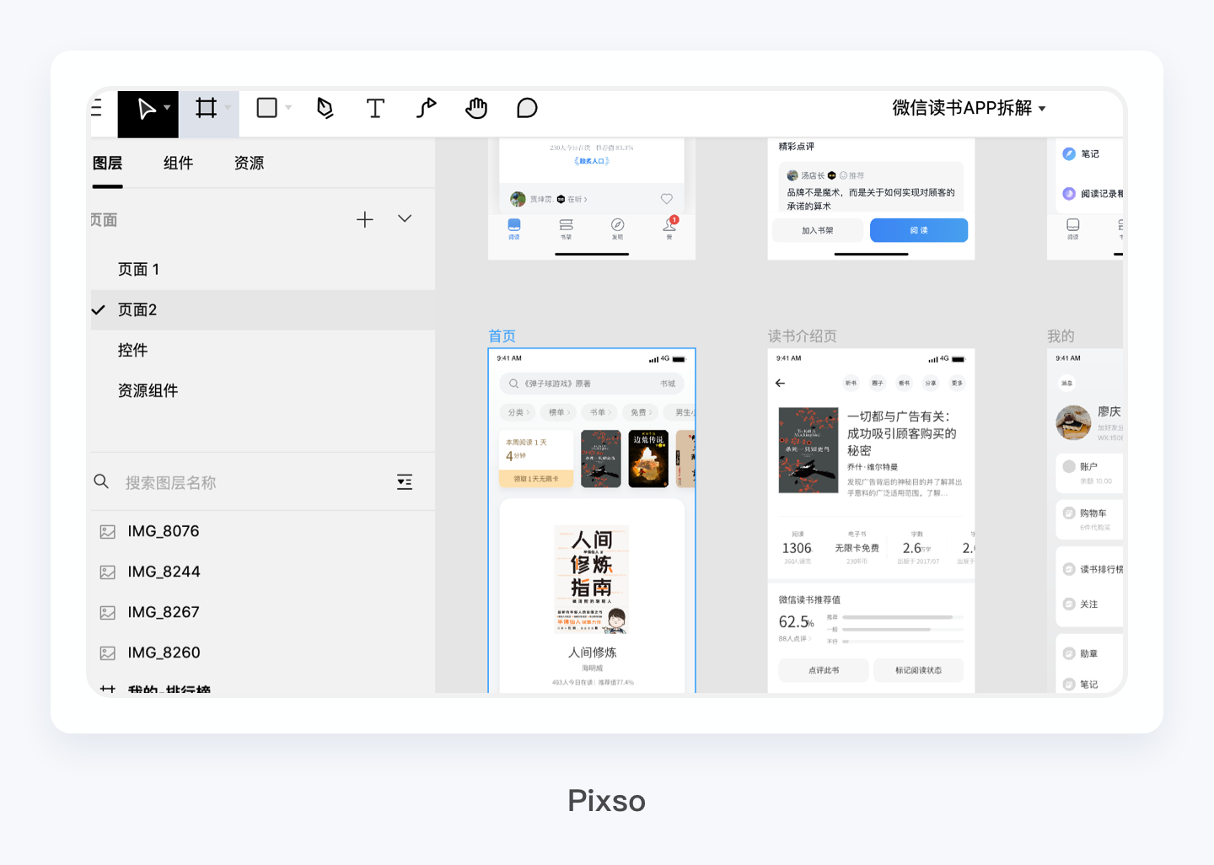Open Frame tool dropdown arrow
This screenshot has width=1214, height=865.
pyautogui.click(x=228, y=108)
